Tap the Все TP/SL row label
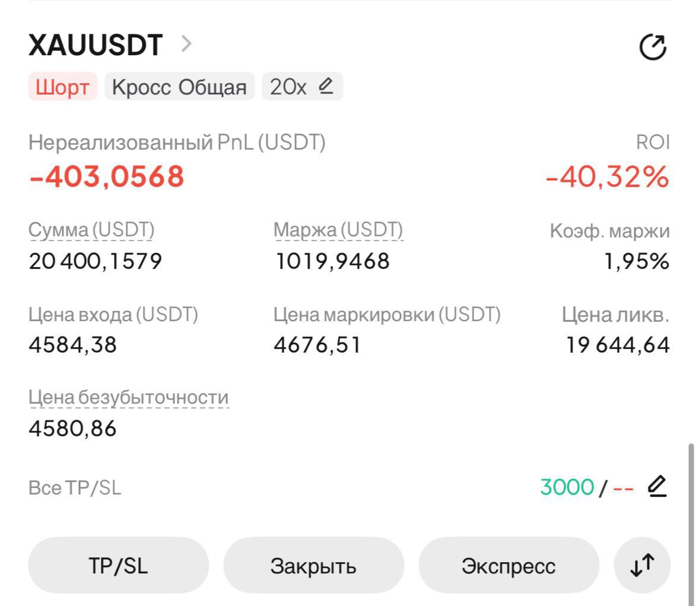Screen dimensions: 699x606 coord(75,487)
